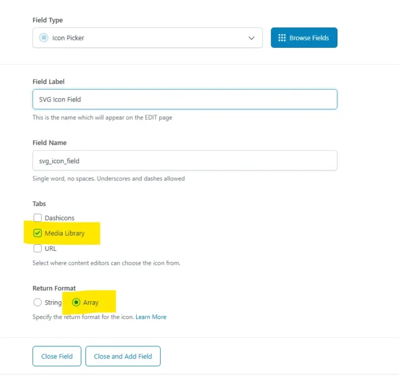Click the Icon Picker field type icon
The width and height of the screenshot is (399, 376).
43,38
